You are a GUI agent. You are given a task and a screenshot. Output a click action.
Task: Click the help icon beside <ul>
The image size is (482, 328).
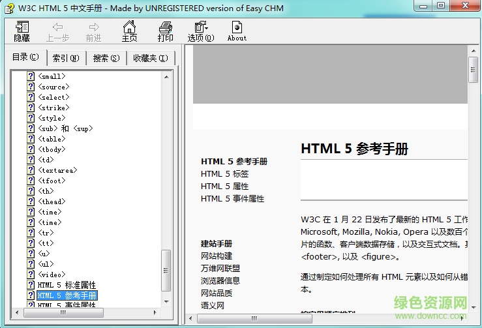click(x=31, y=263)
